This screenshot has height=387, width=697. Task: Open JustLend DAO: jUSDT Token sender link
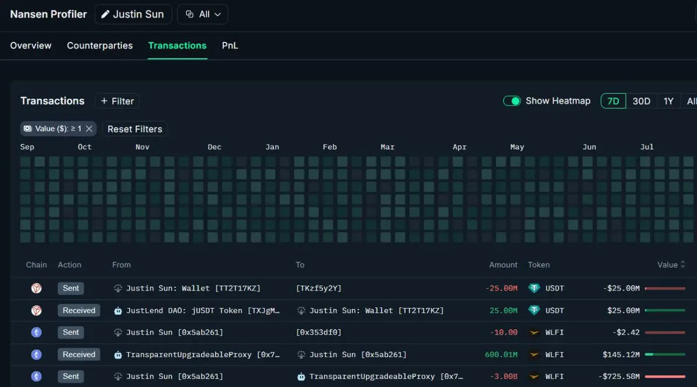(x=203, y=310)
